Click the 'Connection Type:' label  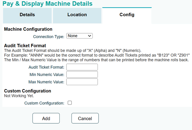pos(49,37)
